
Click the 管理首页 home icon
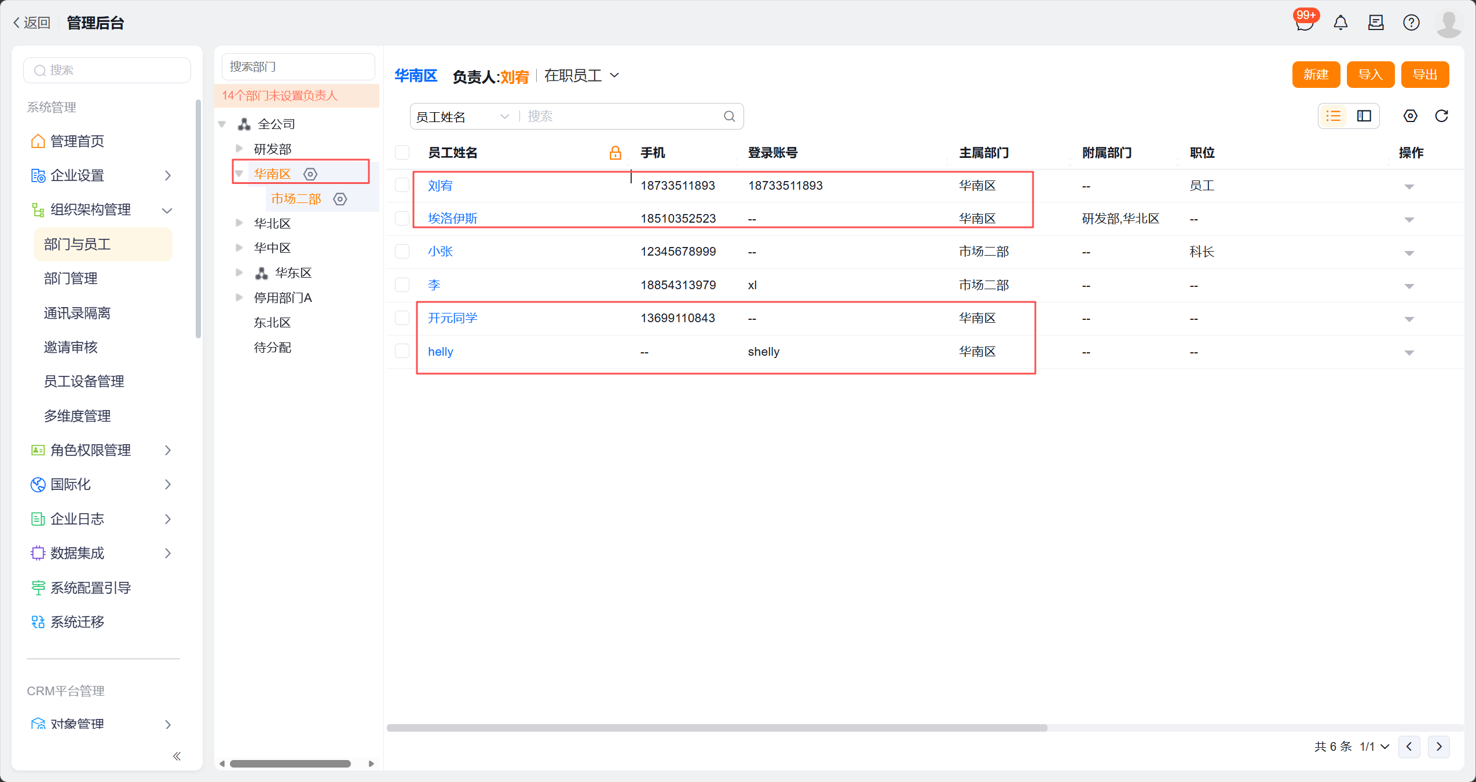tap(38, 141)
